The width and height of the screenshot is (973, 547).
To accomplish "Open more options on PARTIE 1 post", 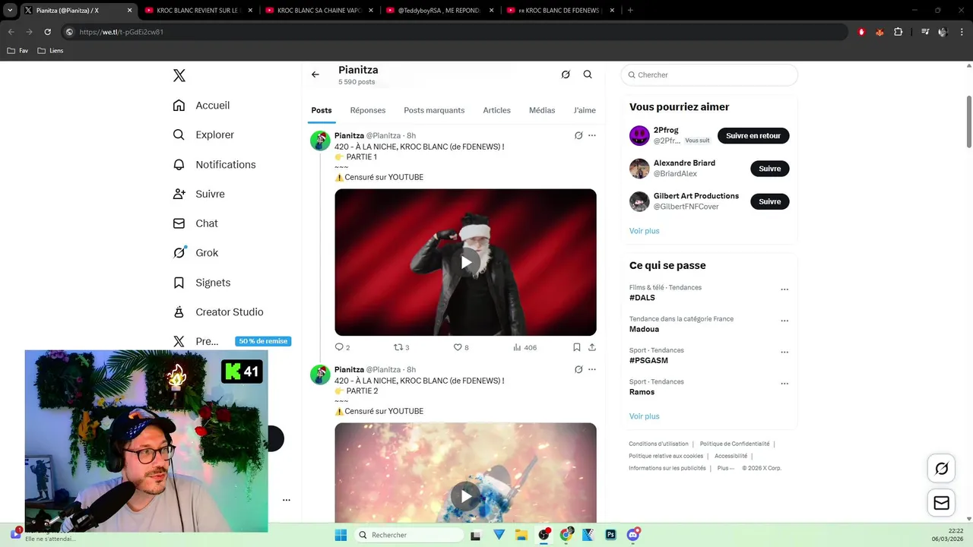I will 592,135.
